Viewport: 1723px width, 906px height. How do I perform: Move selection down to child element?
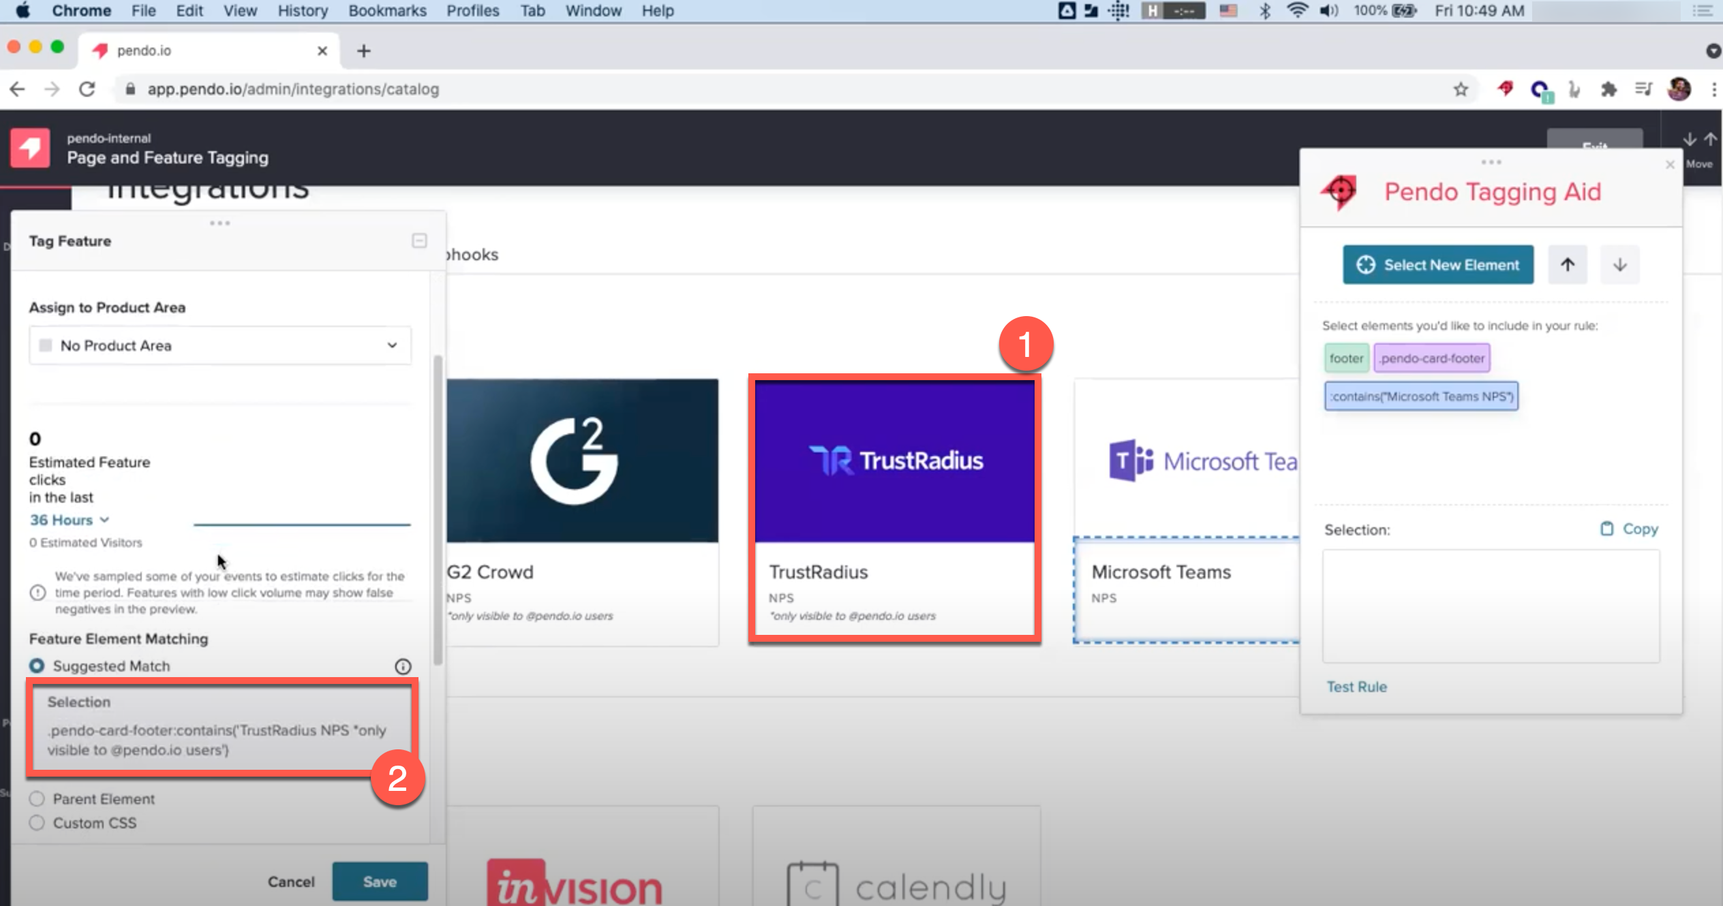[1620, 264]
